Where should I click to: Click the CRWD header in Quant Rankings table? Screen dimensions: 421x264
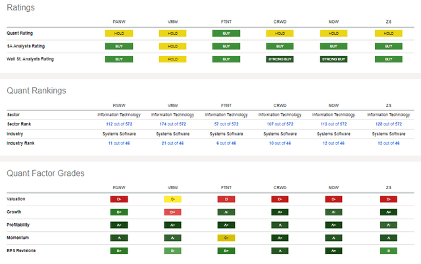pyautogui.click(x=280, y=105)
